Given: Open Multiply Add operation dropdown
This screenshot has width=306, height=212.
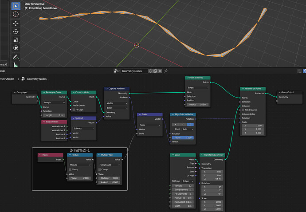Looking at the screenshot, I should coord(109,165).
